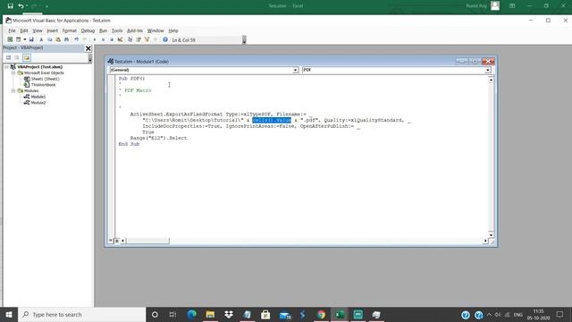Open the Help menu
This screenshot has height=322, width=572.
click(x=173, y=30)
